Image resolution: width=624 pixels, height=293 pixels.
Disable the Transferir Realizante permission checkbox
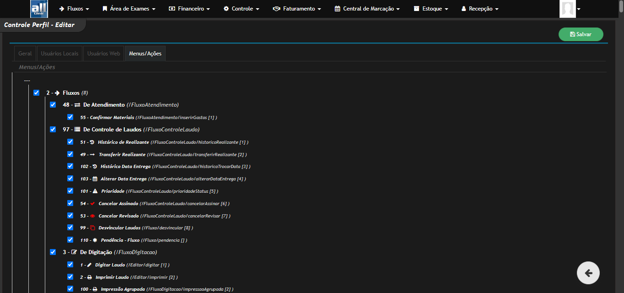click(70, 154)
